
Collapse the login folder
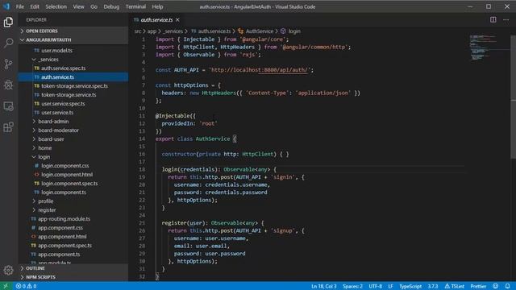[73, 157]
